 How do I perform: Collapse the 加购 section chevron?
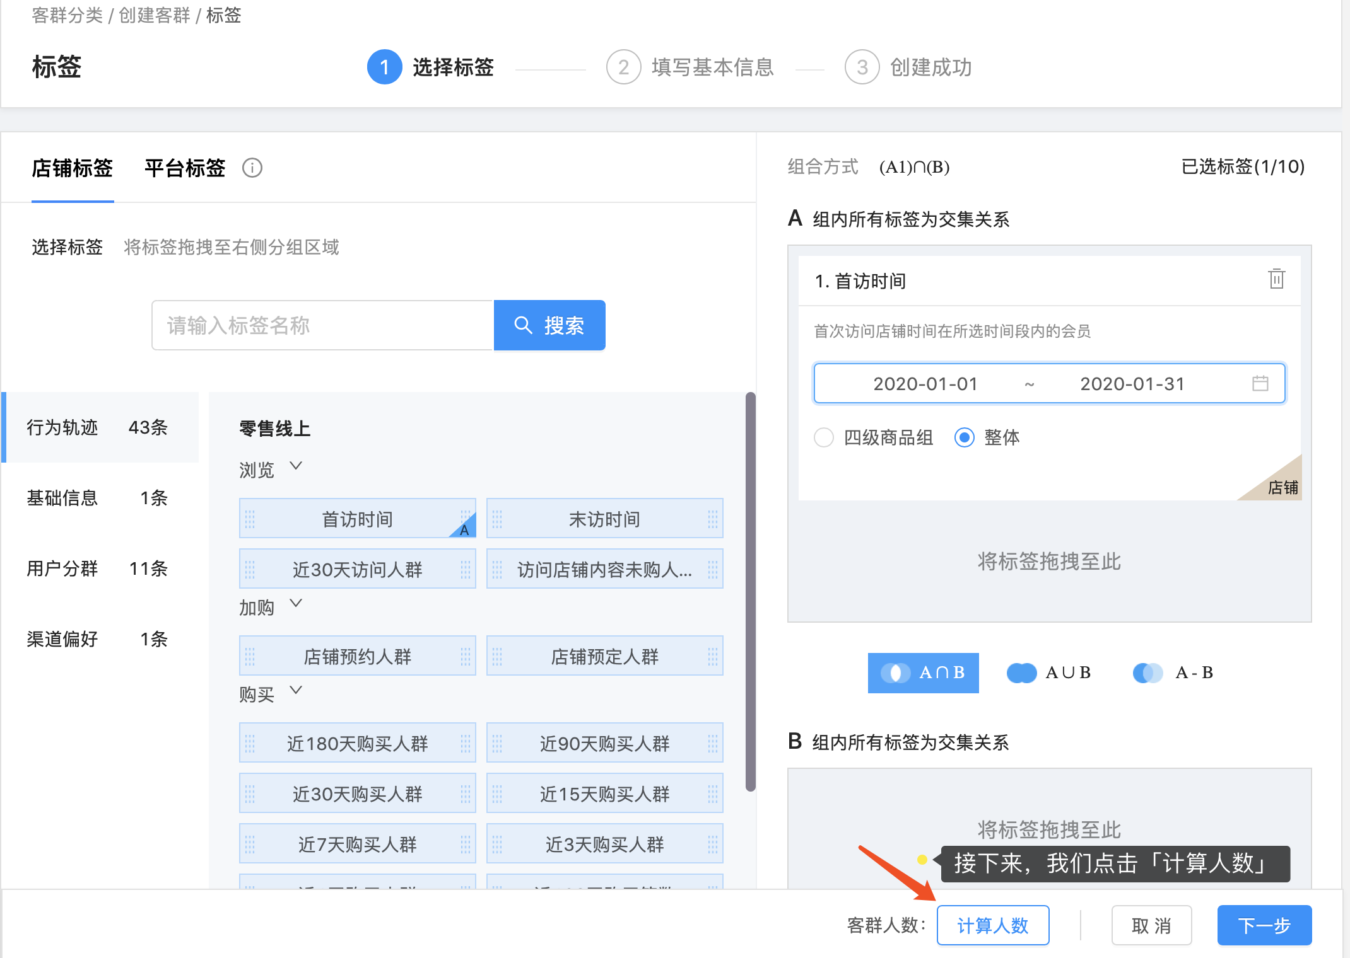[x=296, y=603]
